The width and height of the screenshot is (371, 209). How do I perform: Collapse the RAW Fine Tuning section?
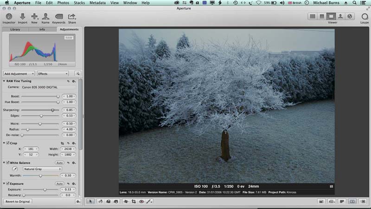click(4, 81)
